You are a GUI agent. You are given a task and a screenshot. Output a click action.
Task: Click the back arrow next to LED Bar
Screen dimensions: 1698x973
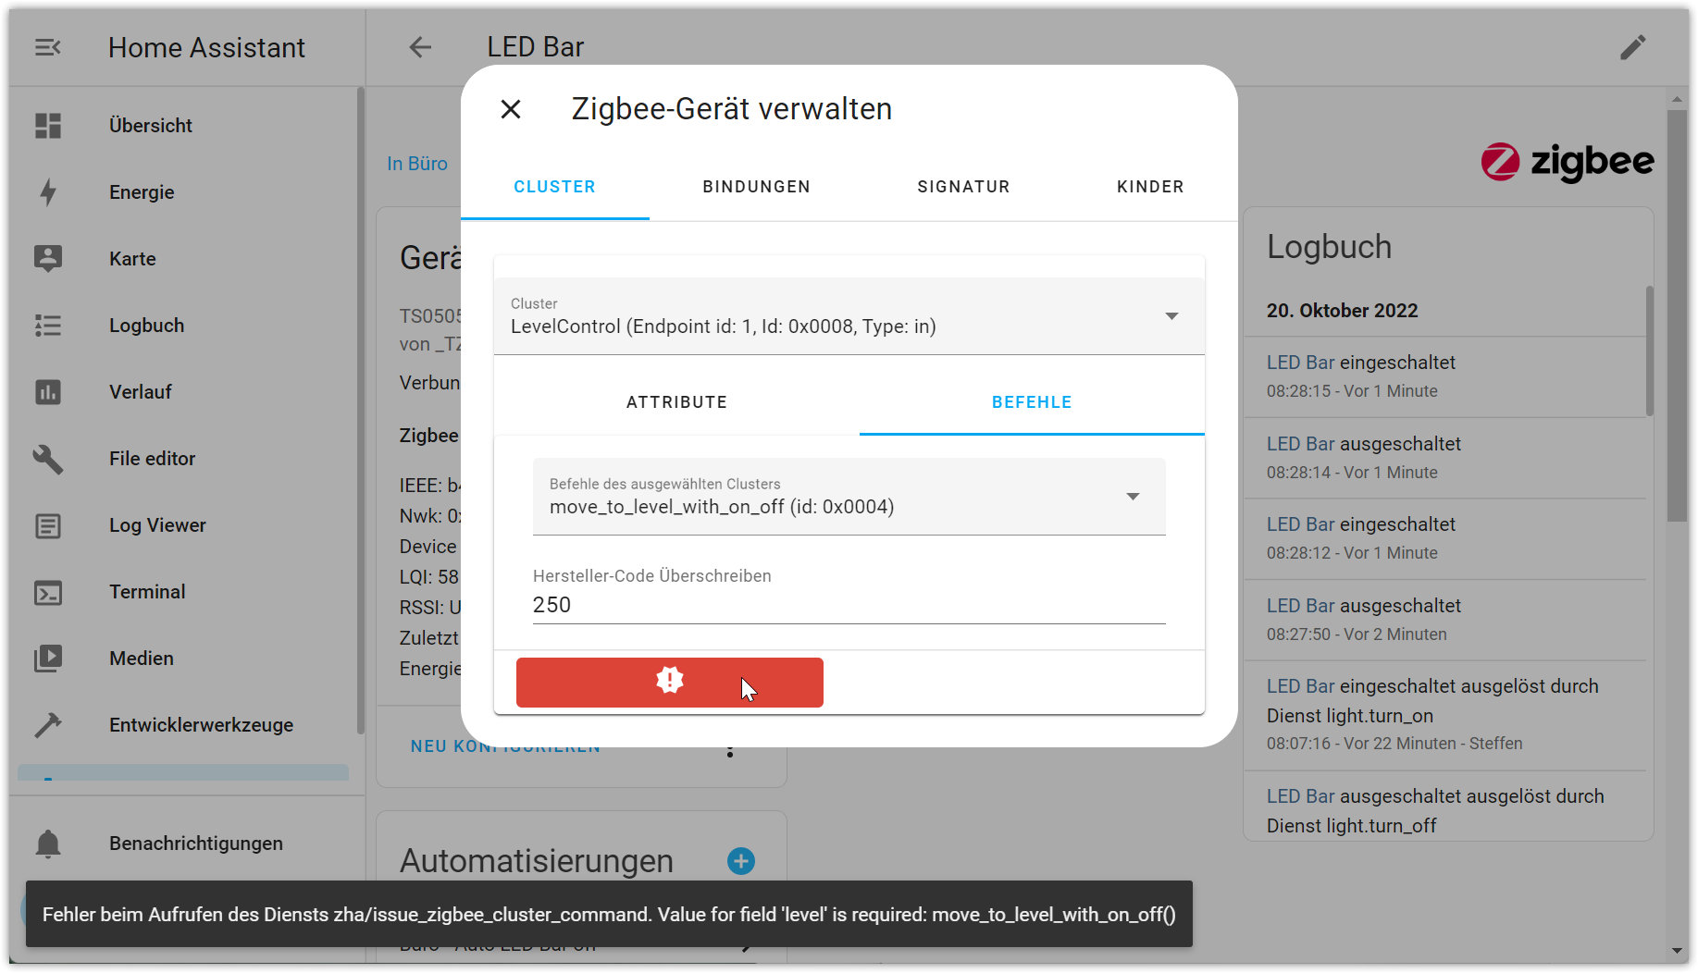tap(420, 47)
